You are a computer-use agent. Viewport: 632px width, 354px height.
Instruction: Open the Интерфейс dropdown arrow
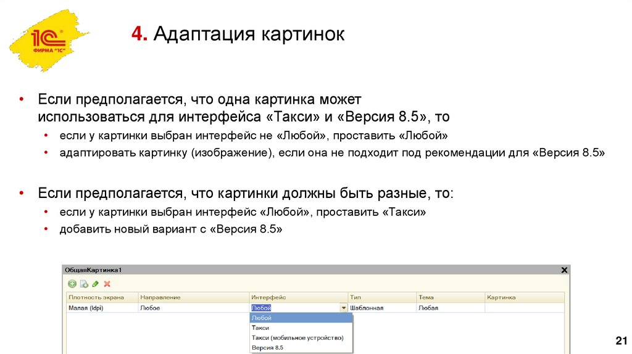click(x=343, y=308)
